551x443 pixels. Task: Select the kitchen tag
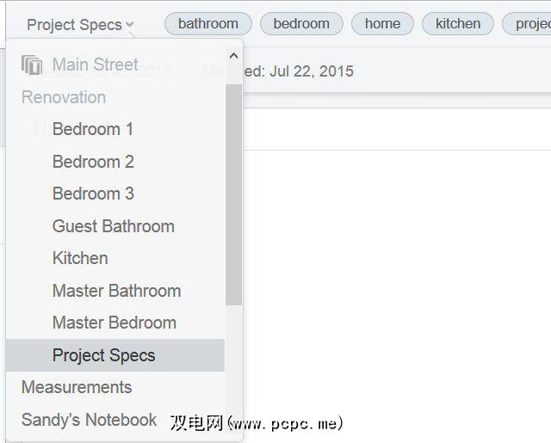click(x=457, y=24)
